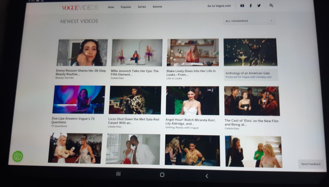Select the Popular menu item
Screen dimensions: 329x187
pos(126,7)
